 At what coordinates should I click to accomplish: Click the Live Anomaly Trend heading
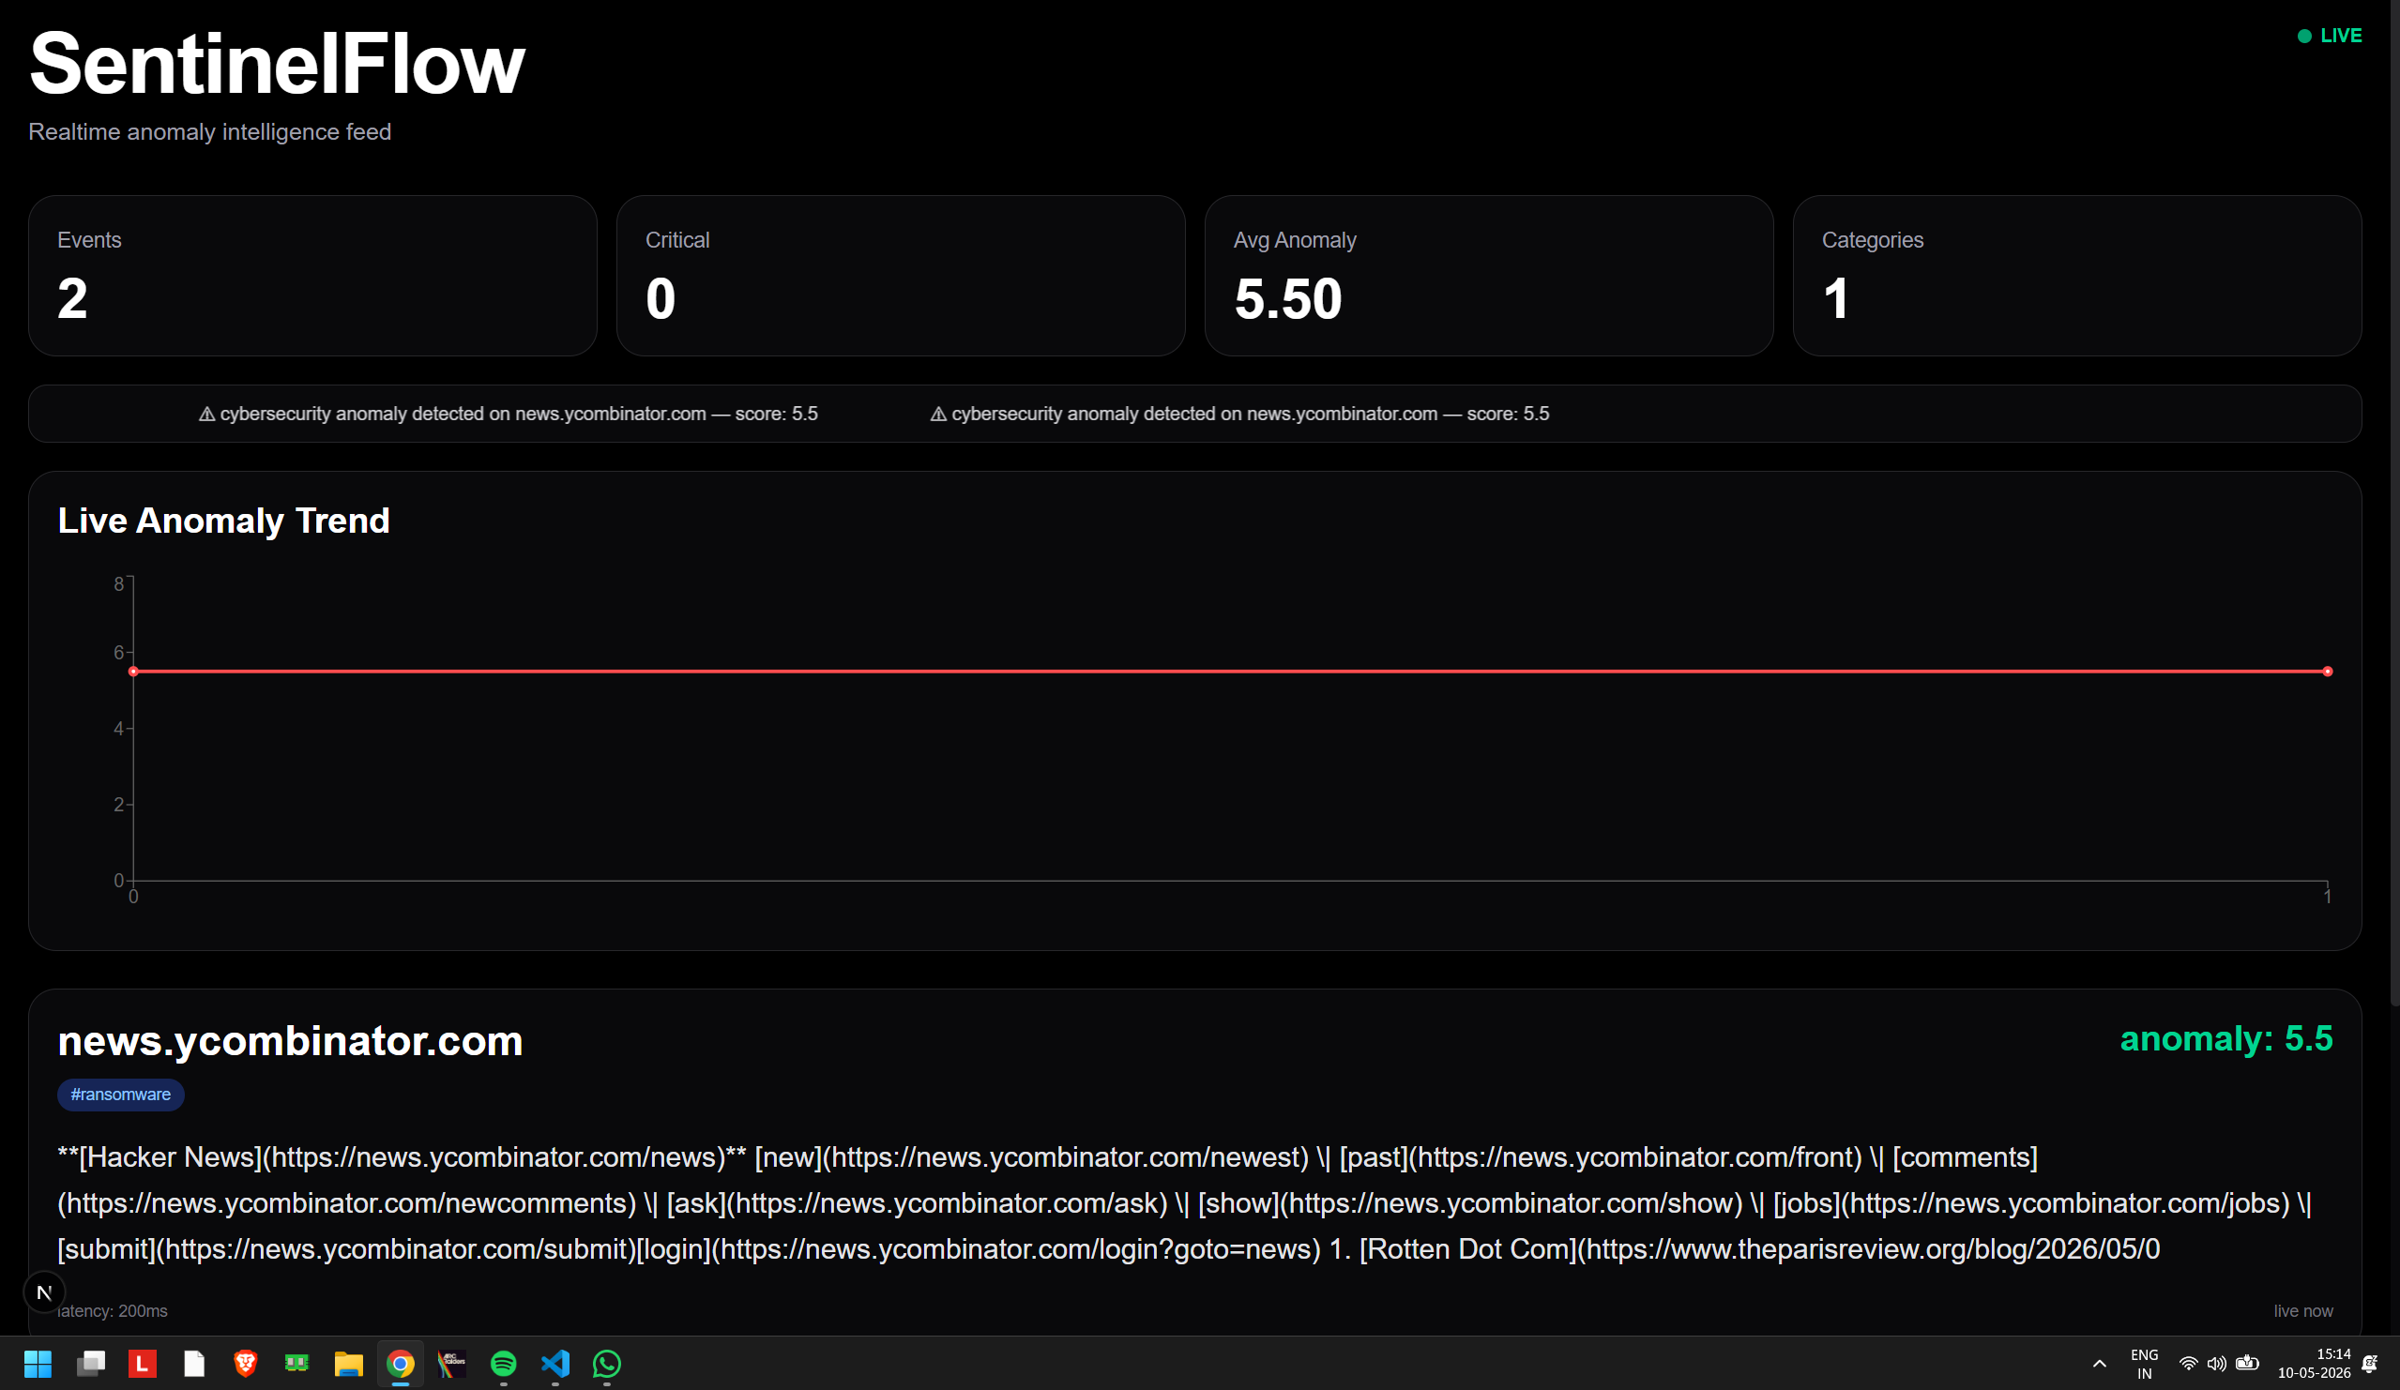coord(224,521)
